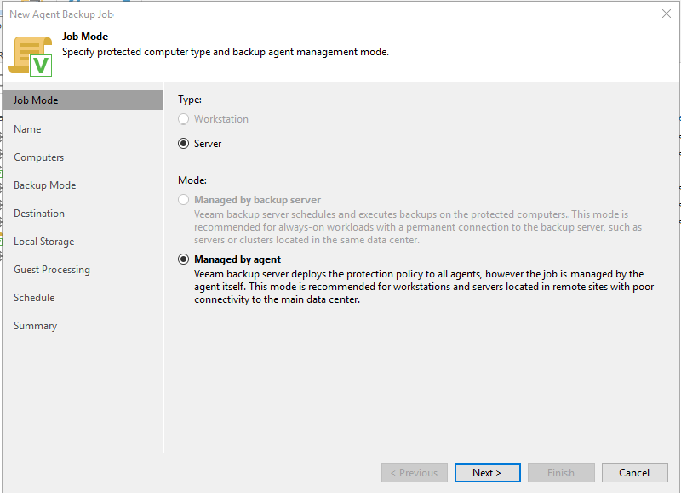
Task: Go to the Summary wizard step
Action: click(35, 326)
